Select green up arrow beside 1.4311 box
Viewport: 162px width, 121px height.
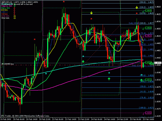142,80
